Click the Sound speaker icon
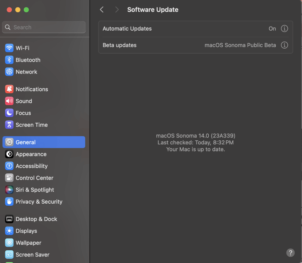Image resolution: width=302 pixels, height=263 pixels. [x=9, y=101]
